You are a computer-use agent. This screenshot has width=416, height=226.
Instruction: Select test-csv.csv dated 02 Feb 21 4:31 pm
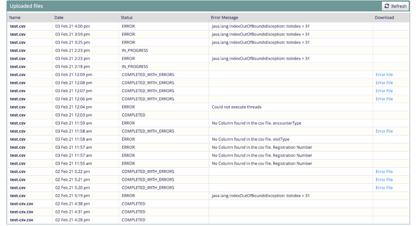pyautogui.click(x=22, y=212)
